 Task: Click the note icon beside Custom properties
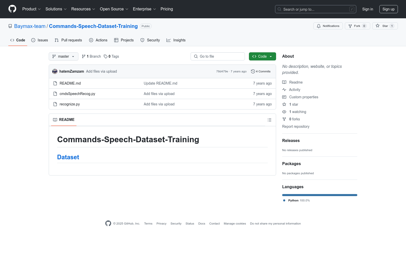284,97
